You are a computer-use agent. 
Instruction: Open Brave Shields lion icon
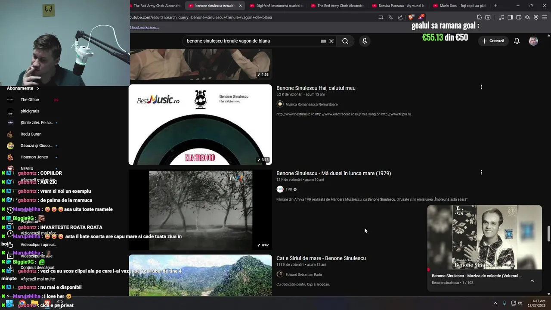pos(411,17)
